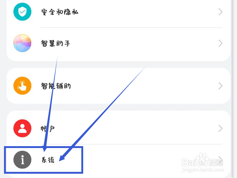
Task: Tap inside the blue highlight rectangle
Action: coord(43,160)
